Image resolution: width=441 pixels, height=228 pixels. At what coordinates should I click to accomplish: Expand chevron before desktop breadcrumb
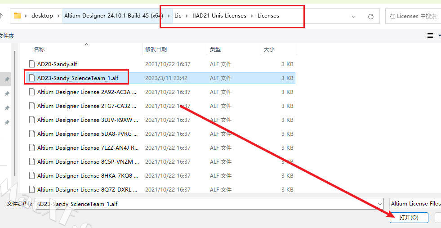pos(26,16)
